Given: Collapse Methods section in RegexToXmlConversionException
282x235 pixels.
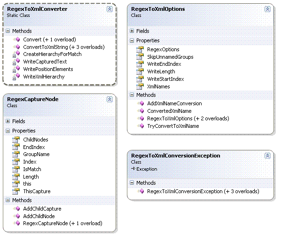Looking at the screenshot, I should (x=132, y=183).
